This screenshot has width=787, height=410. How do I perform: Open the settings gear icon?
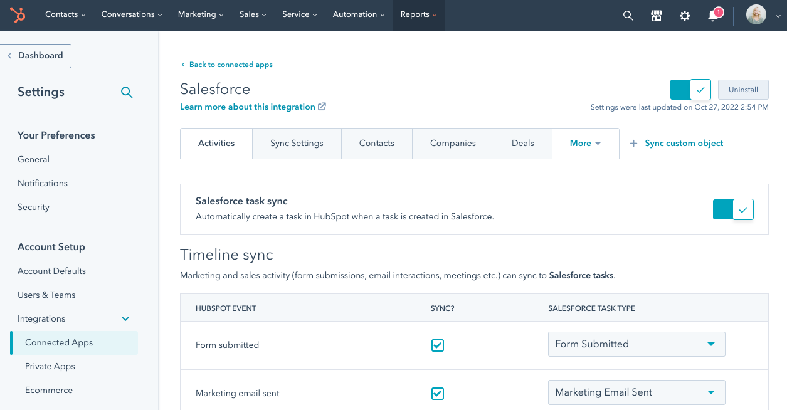pyautogui.click(x=685, y=16)
